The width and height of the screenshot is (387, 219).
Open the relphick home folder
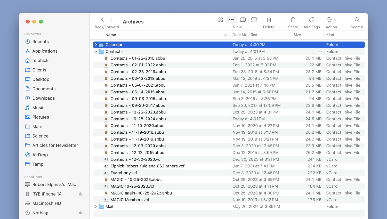click(40, 60)
